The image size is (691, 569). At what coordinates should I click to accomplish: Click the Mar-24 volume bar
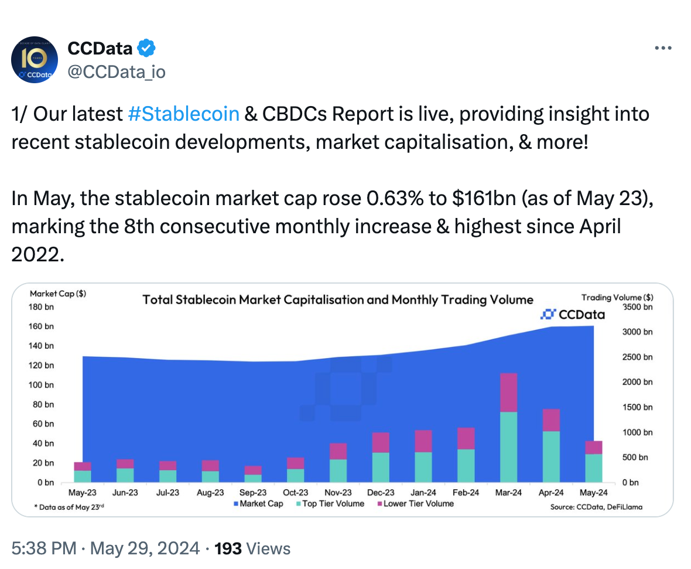509,428
